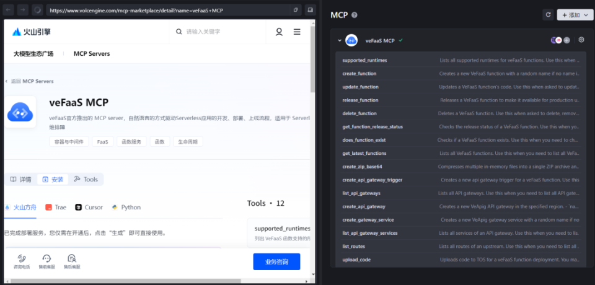
Task: Click the browser back arrow button
Action: click(x=8, y=10)
